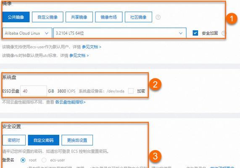
Task: Click the help icon next to 安全加固
Action: [224, 33]
